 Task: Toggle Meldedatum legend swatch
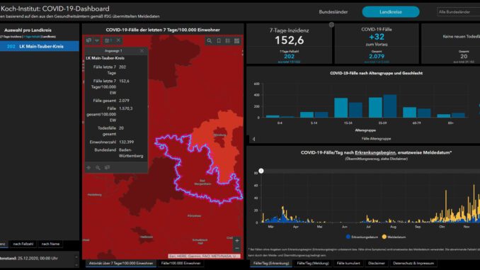point(384,237)
